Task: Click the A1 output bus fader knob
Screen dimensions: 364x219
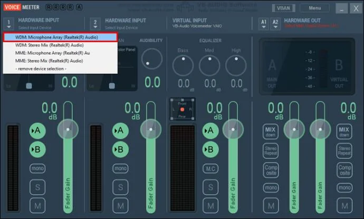Action: point(294,130)
